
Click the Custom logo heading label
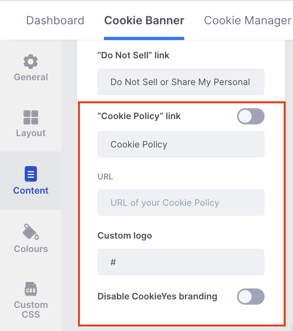coord(125,235)
